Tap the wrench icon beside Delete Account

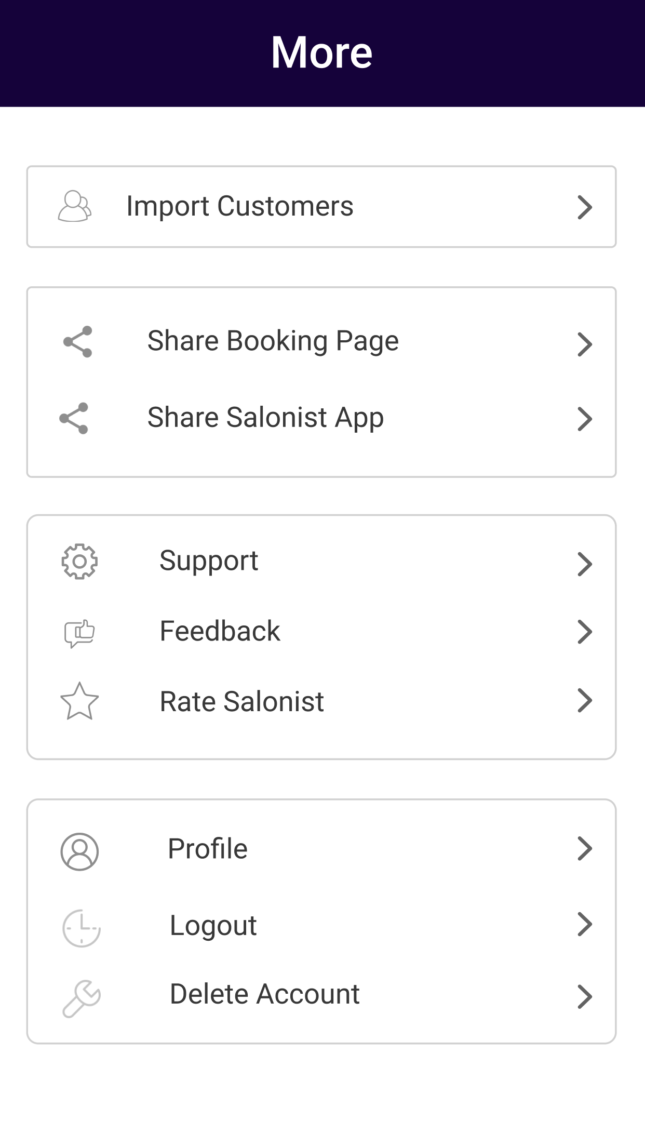click(82, 998)
